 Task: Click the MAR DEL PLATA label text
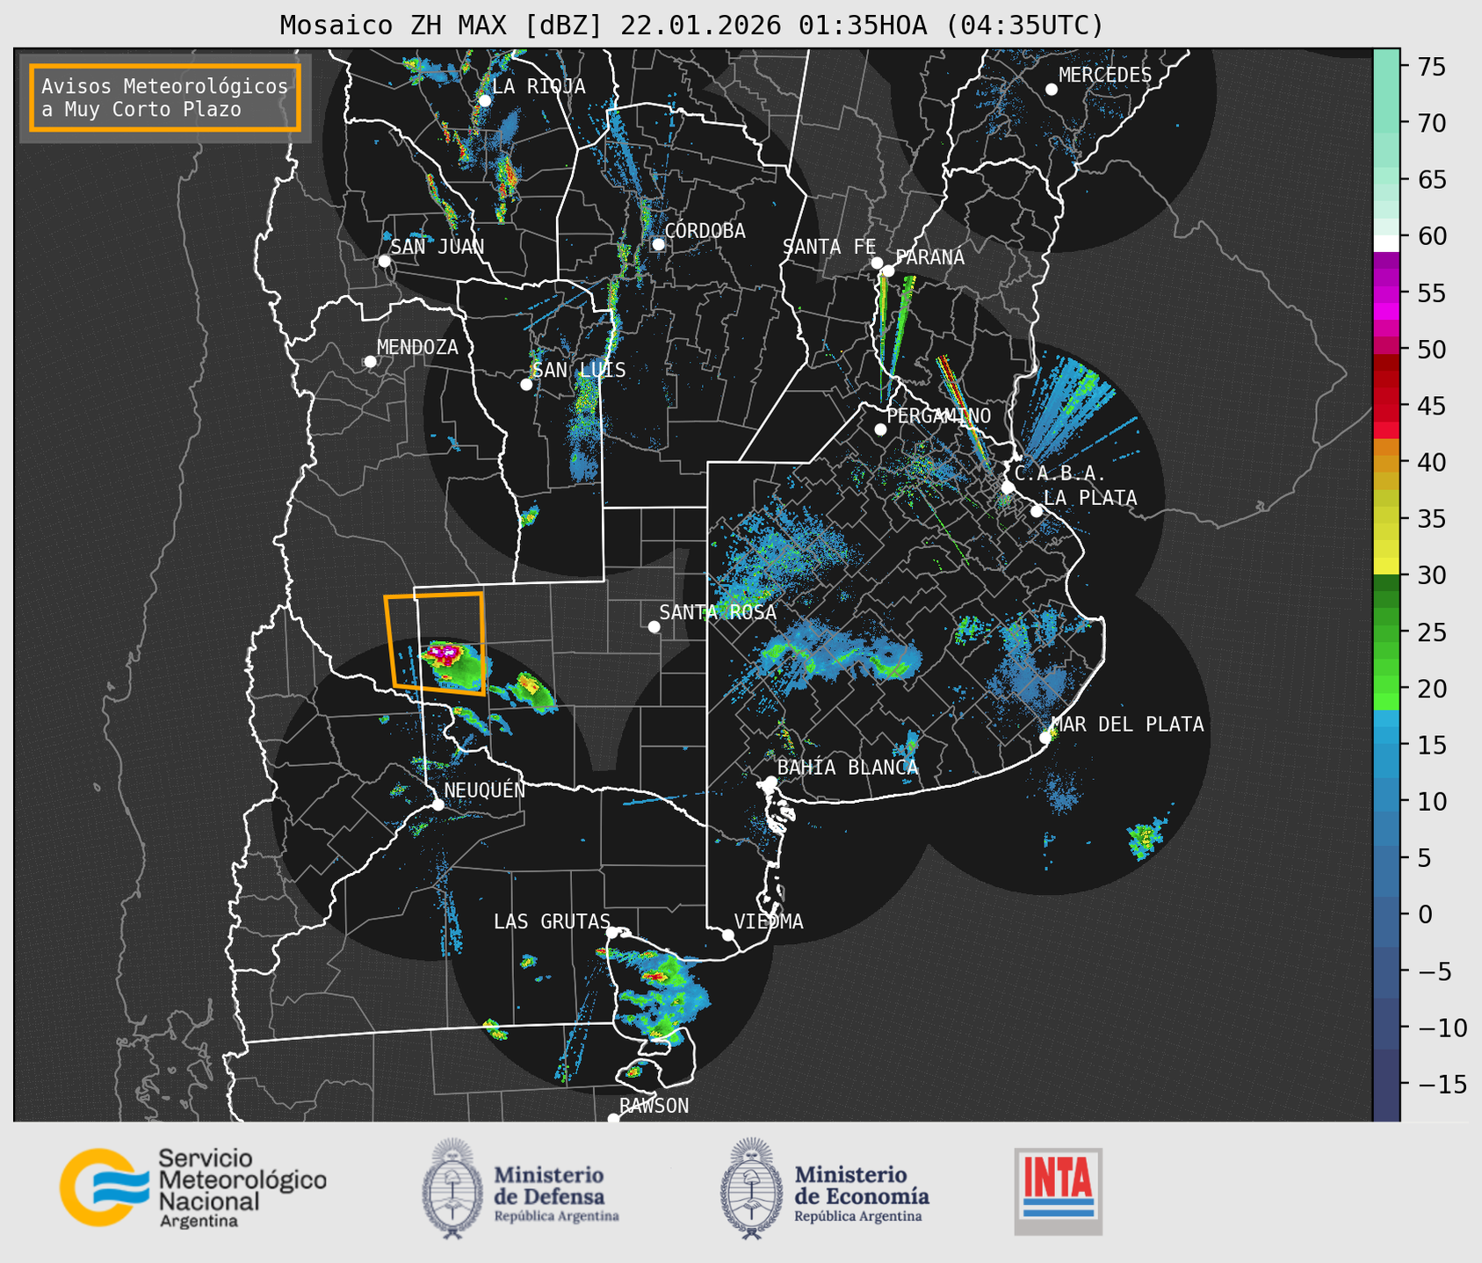click(1127, 724)
